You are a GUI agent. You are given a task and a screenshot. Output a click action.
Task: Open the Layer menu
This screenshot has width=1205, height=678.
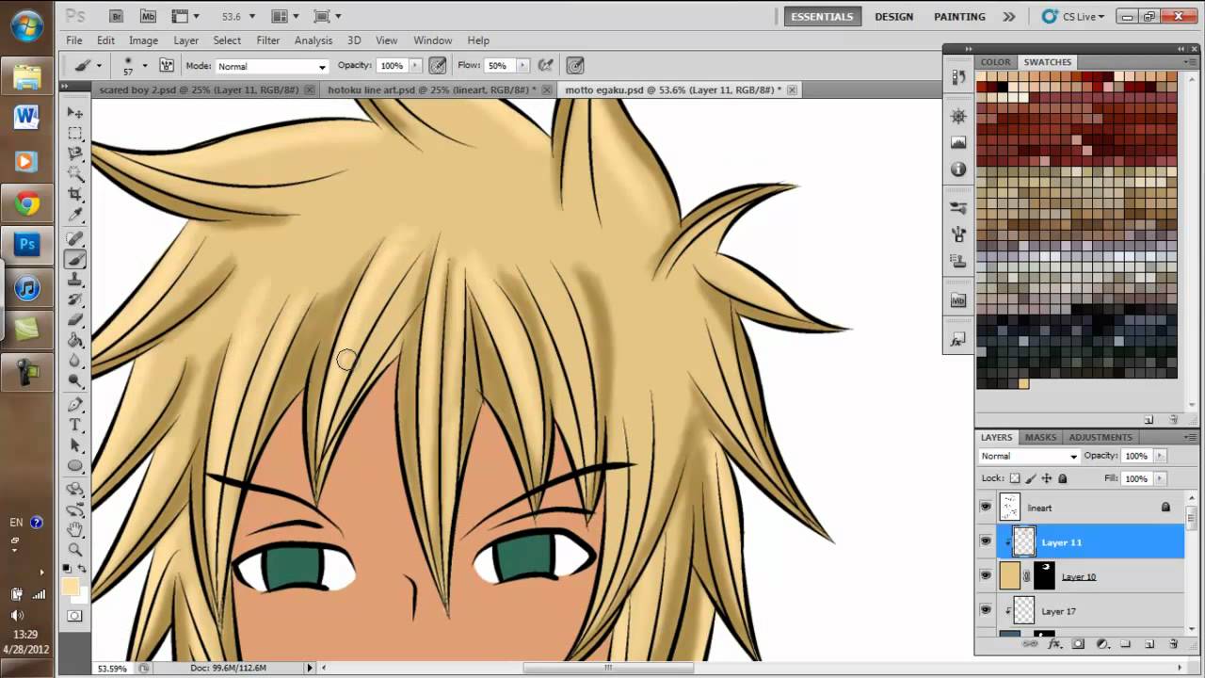(185, 40)
